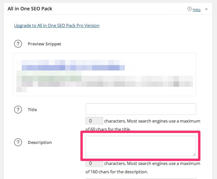The width and height of the screenshot is (217, 179).
Task: Focus the Title input field
Action: coord(141,109)
